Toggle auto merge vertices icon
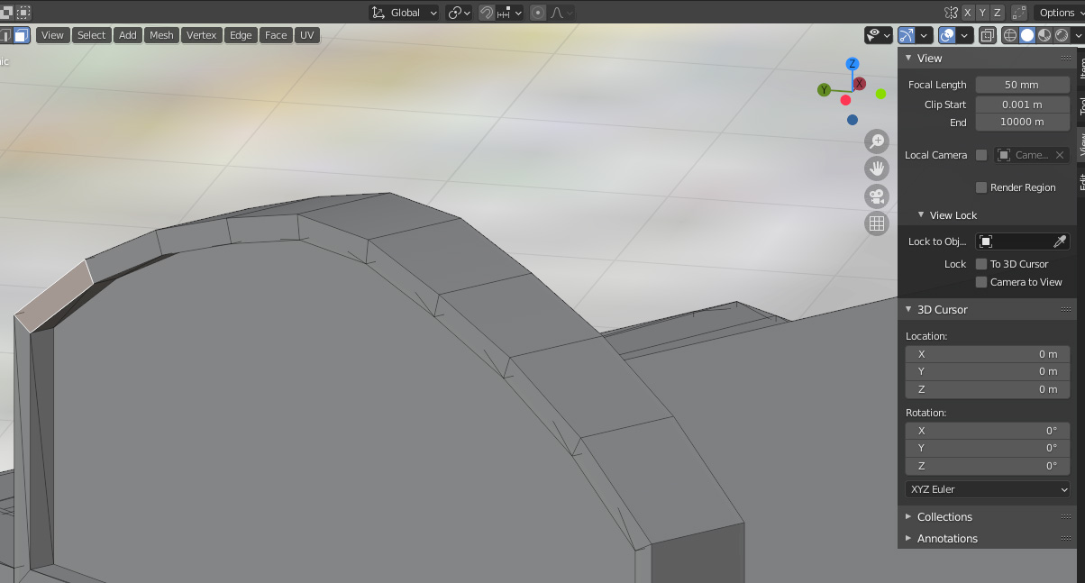The image size is (1085, 583). point(1019,13)
